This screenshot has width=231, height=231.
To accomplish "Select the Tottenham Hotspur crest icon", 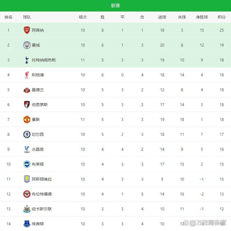I will [27, 60].
